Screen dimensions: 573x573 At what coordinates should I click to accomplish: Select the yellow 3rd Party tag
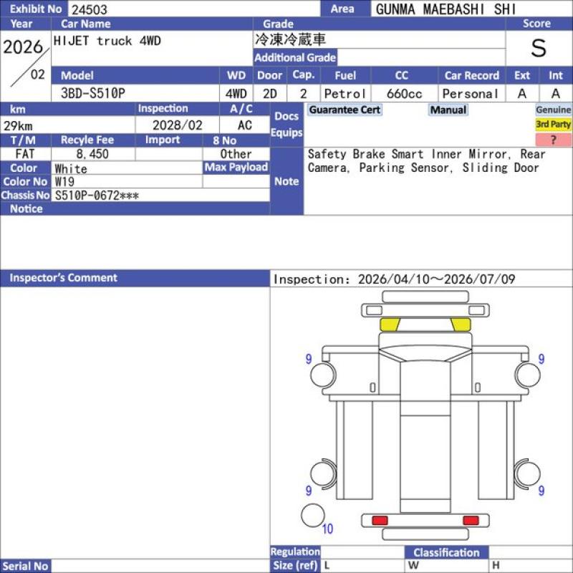click(553, 124)
